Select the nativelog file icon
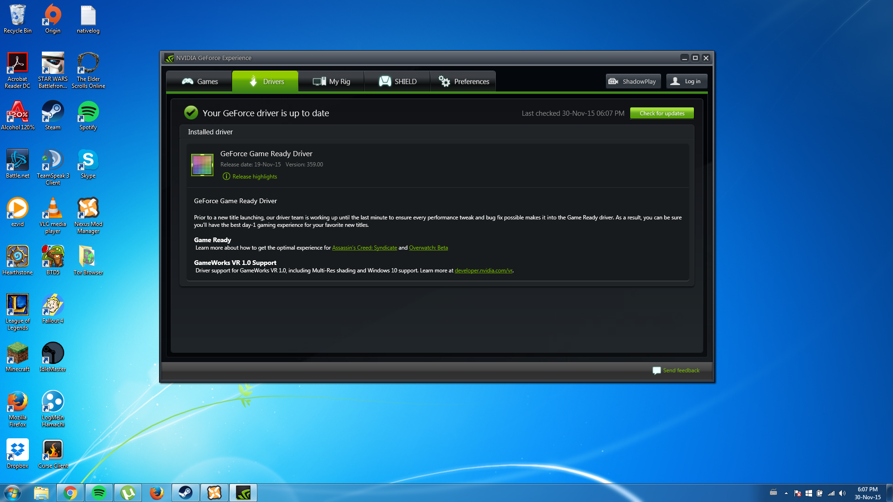893x502 pixels. [x=88, y=19]
